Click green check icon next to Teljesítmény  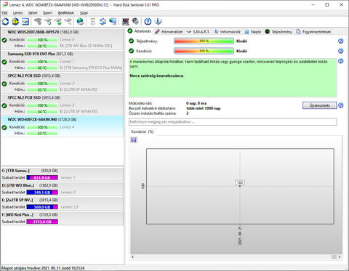coord(131,41)
